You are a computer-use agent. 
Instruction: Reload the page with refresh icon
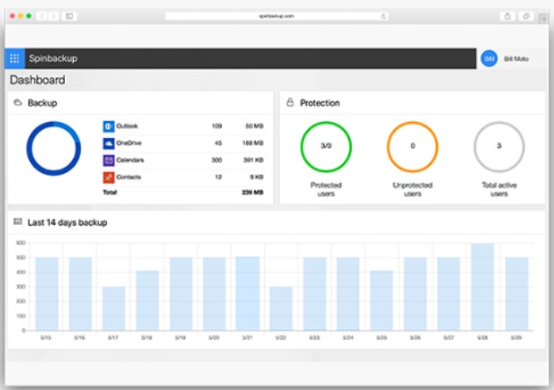click(384, 16)
